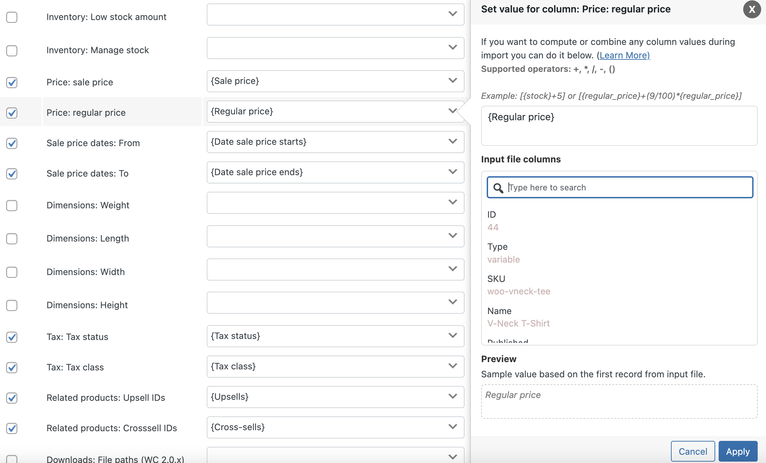
Task: Click the 'Dimensions: Weight' row label
Action: click(88, 205)
